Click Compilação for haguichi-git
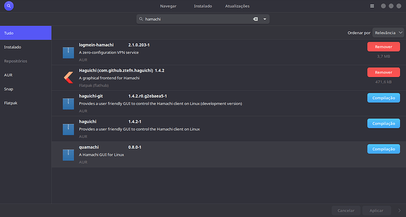Image resolution: width=406 pixels, height=217 pixels. 384,98
